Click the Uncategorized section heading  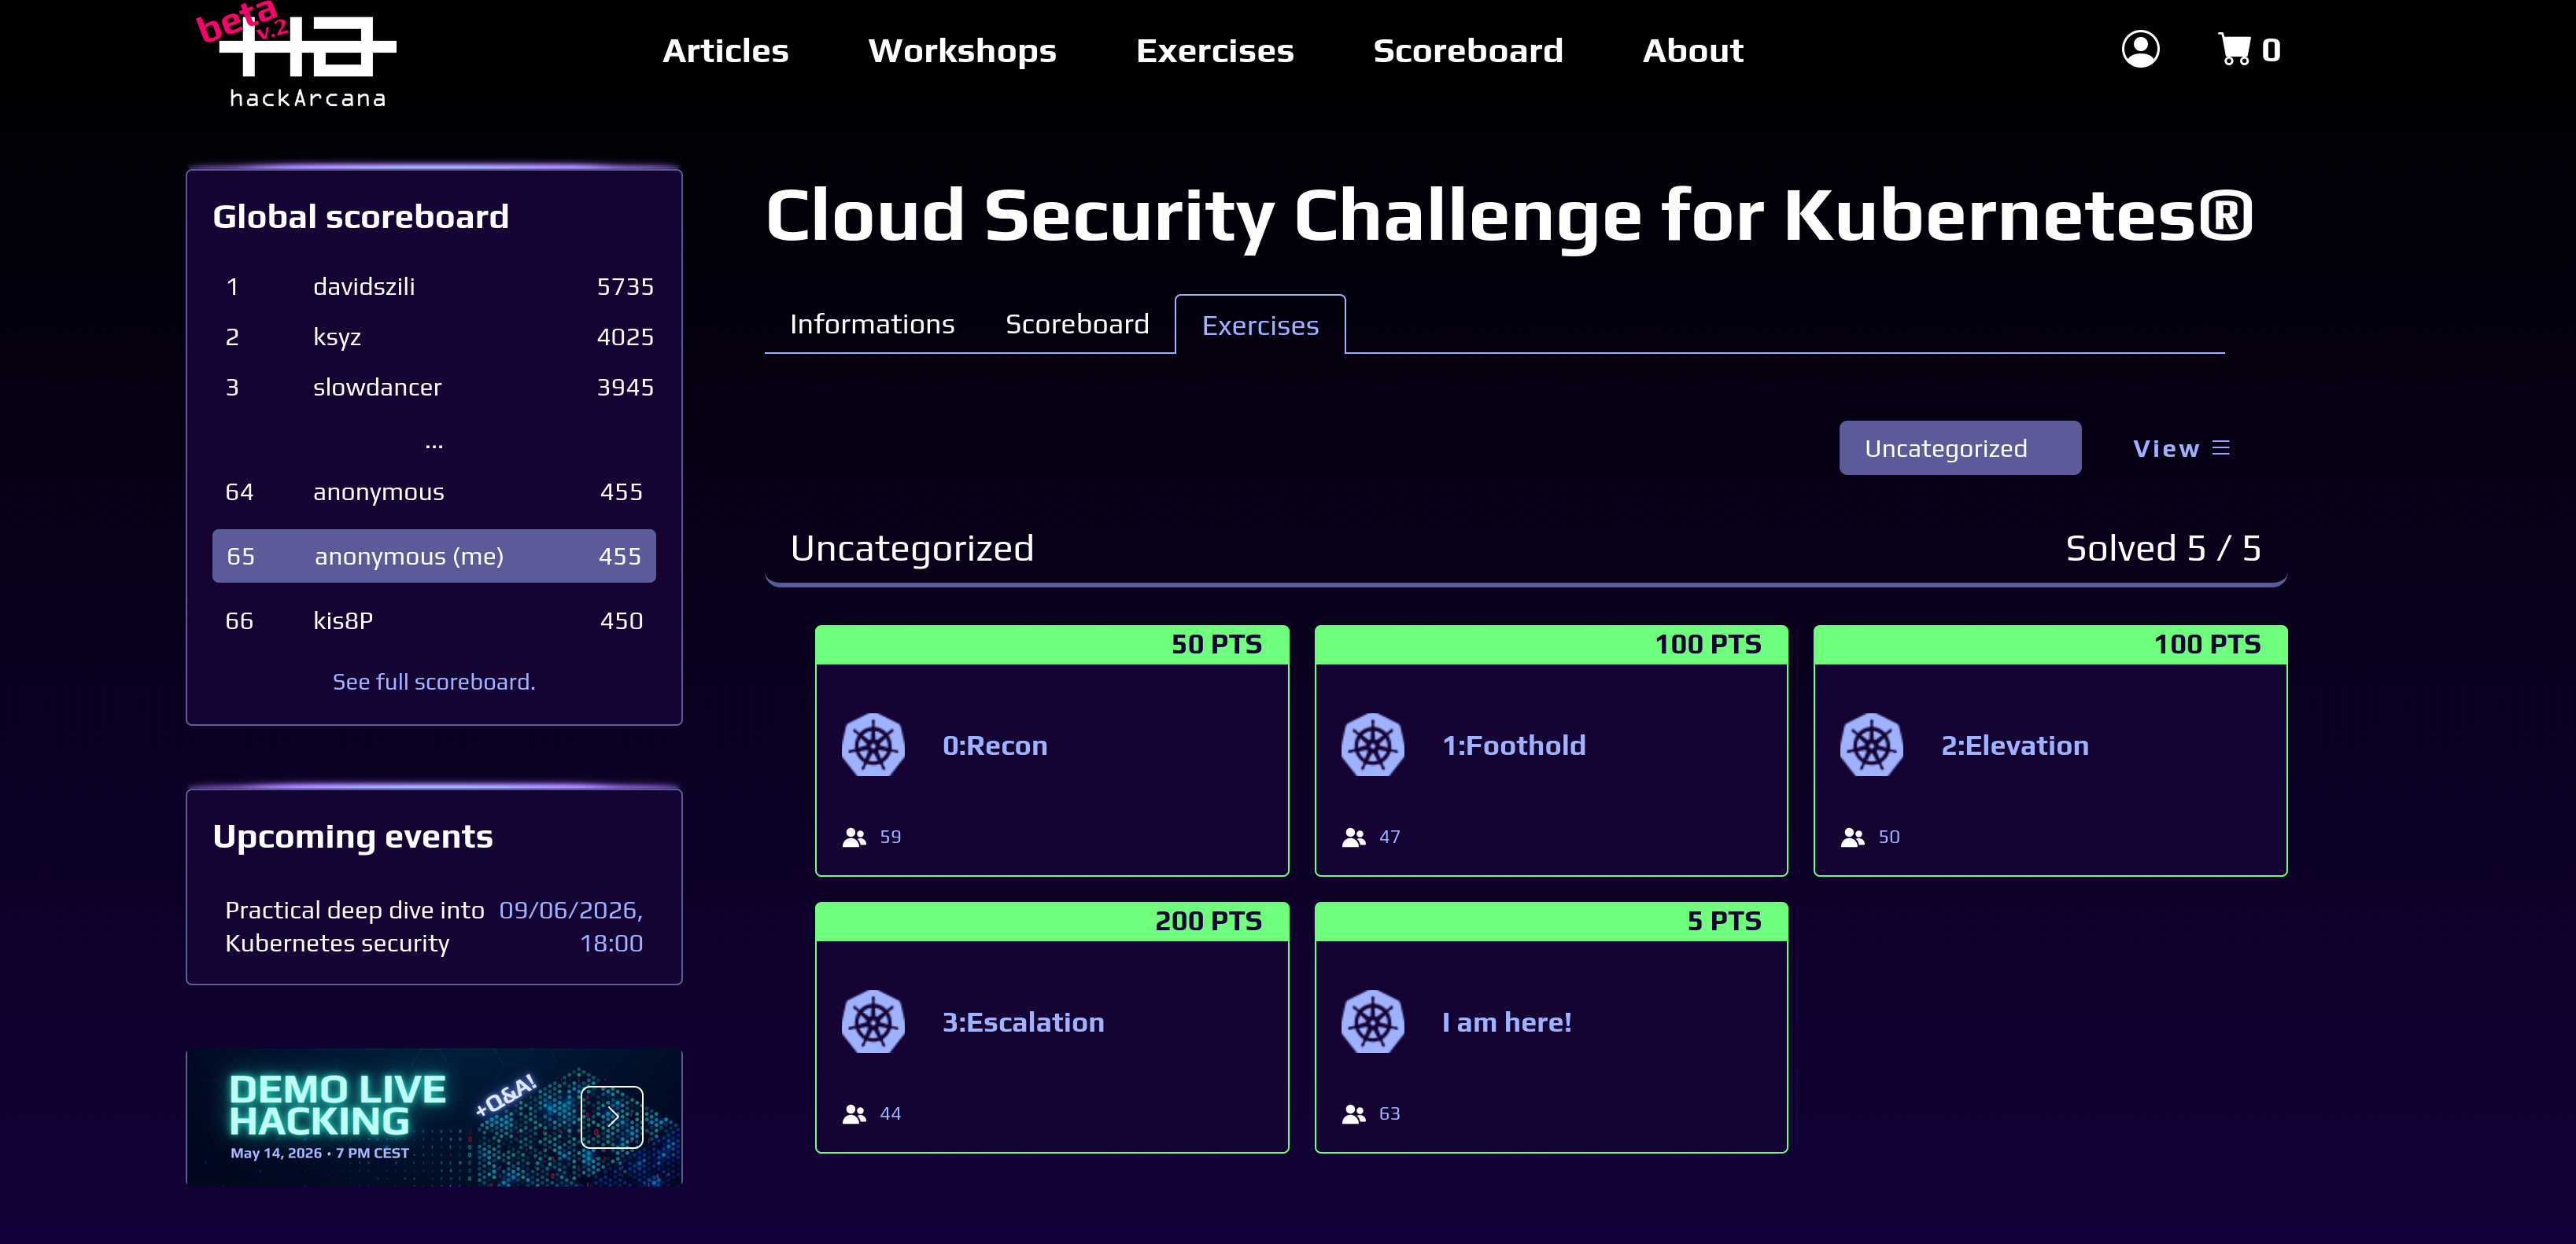pyautogui.click(x=912, y=549)
